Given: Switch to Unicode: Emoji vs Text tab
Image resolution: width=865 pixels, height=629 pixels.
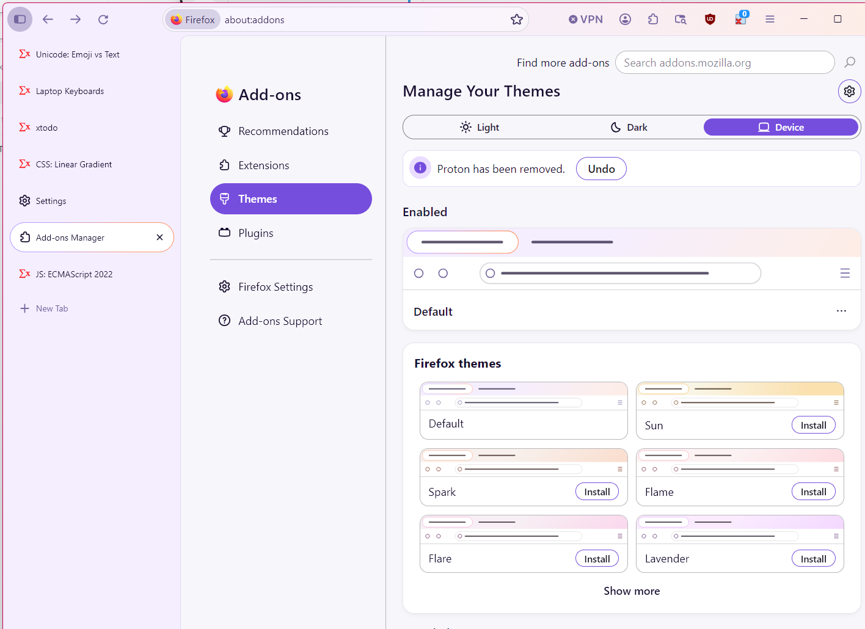Looking at the screenshot, I should (x=92, y=54).
